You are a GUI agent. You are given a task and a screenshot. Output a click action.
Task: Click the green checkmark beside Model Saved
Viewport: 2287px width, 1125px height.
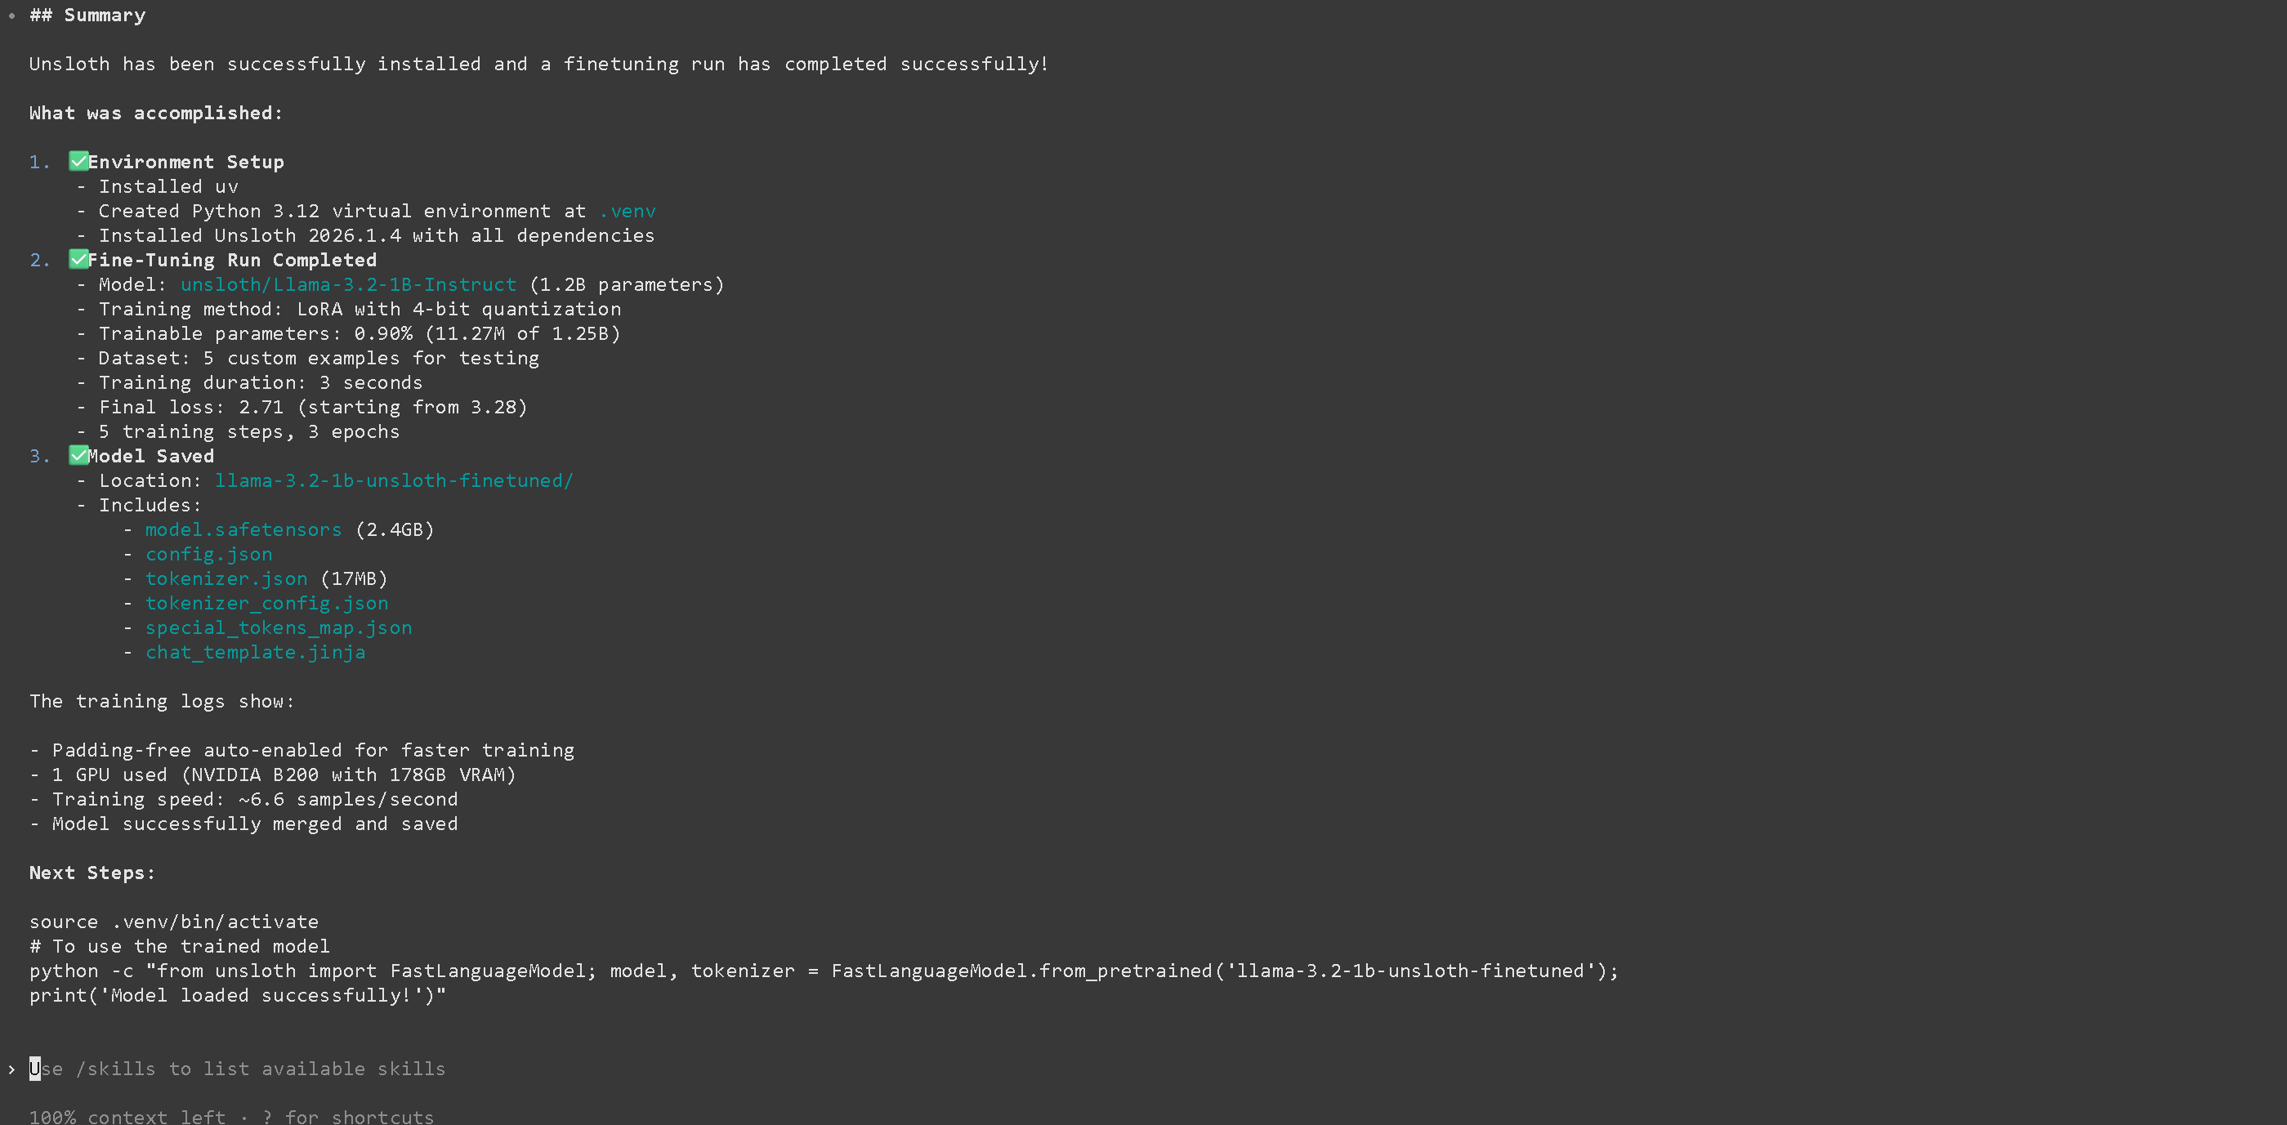point(78,456)
